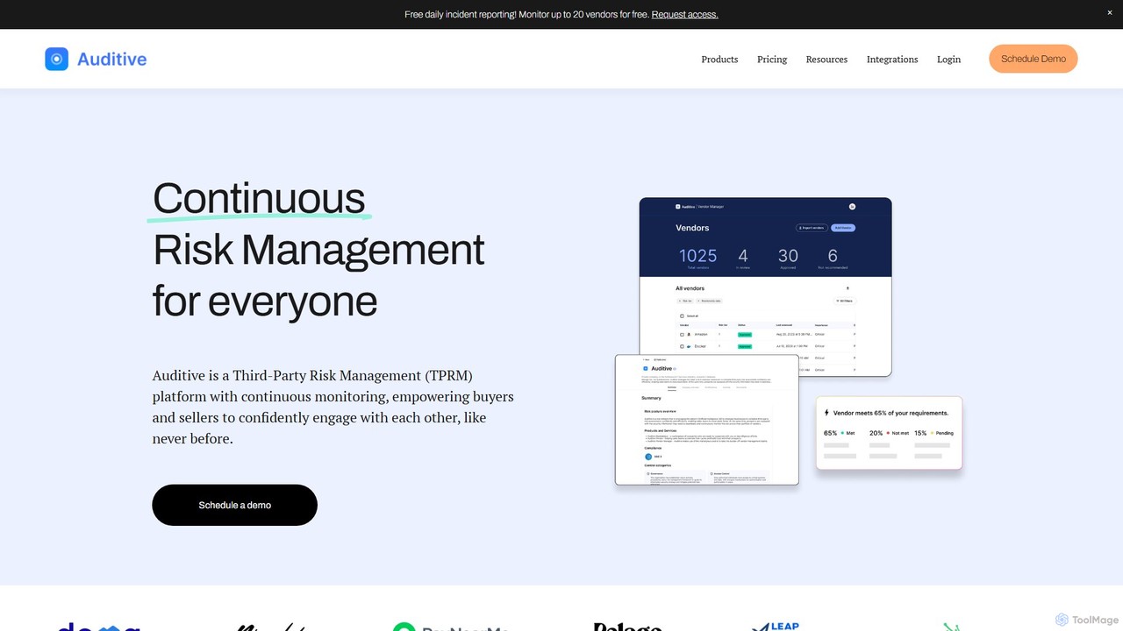
Task: Click the vendor requirements preview card
Action: (x=889, y=434)
